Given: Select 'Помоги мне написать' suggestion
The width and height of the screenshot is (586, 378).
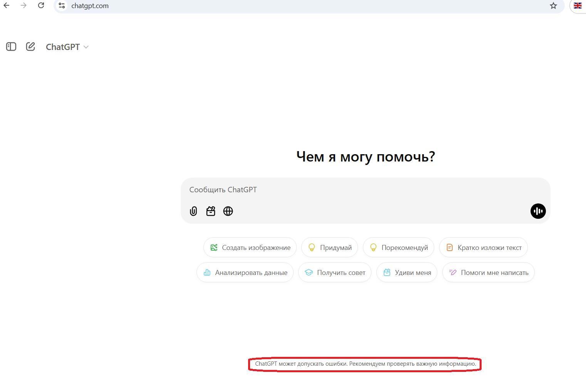Looking at the screenshot, I should point(488,273).
